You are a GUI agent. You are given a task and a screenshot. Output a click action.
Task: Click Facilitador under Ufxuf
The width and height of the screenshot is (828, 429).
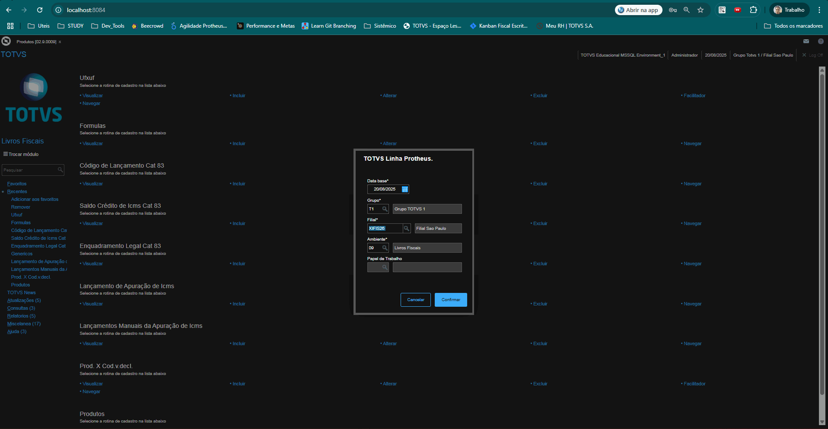[694, 96]
